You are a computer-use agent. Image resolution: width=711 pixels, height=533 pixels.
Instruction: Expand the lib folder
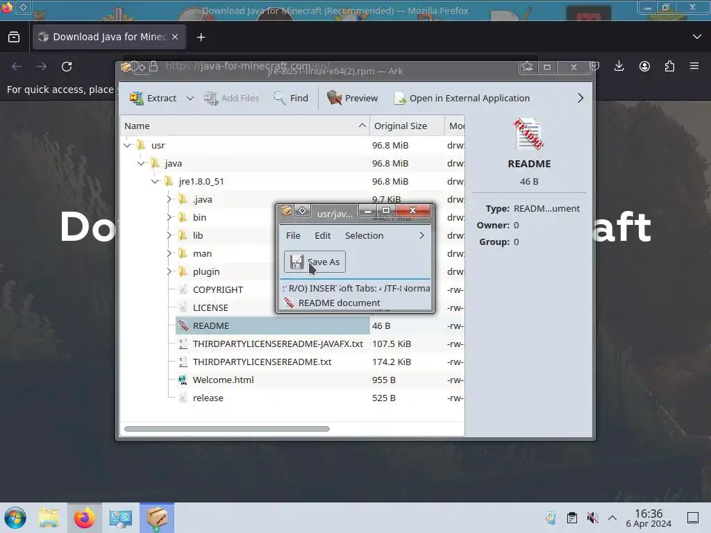point(169,235)
